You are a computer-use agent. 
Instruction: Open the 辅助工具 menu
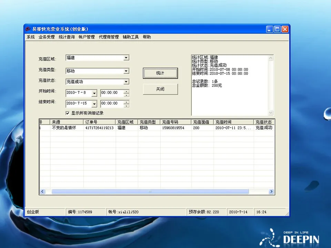[131, 37]
